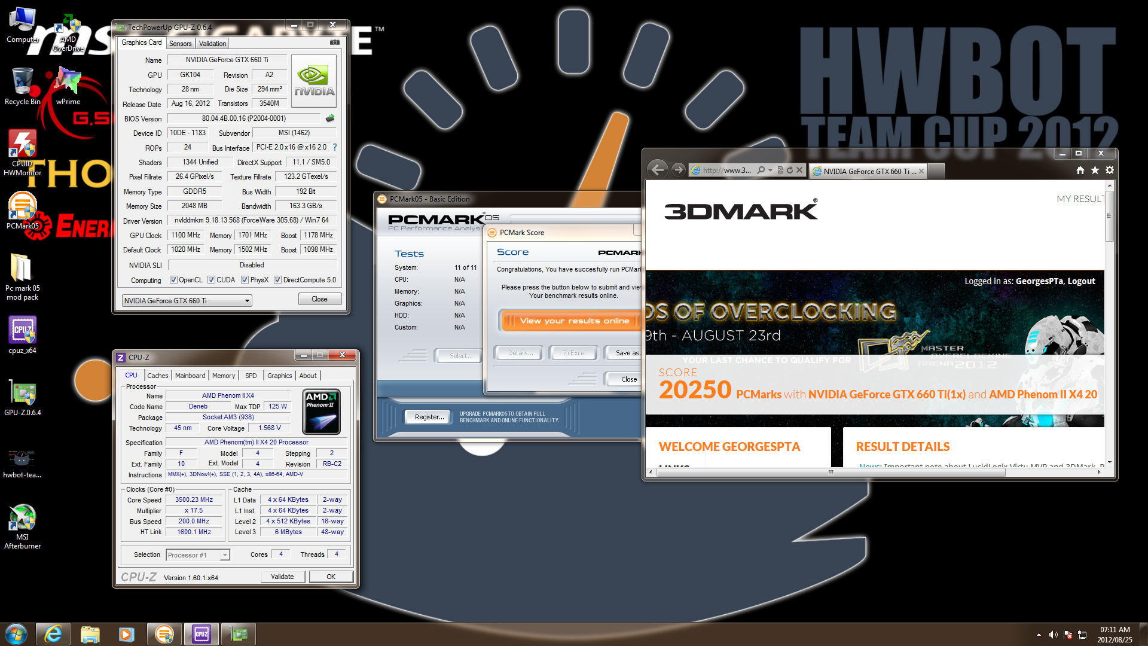Toggle the OpenCL checkbox in GPU-Z
The height and width of the screenshot is (646, 1148).
173,280
